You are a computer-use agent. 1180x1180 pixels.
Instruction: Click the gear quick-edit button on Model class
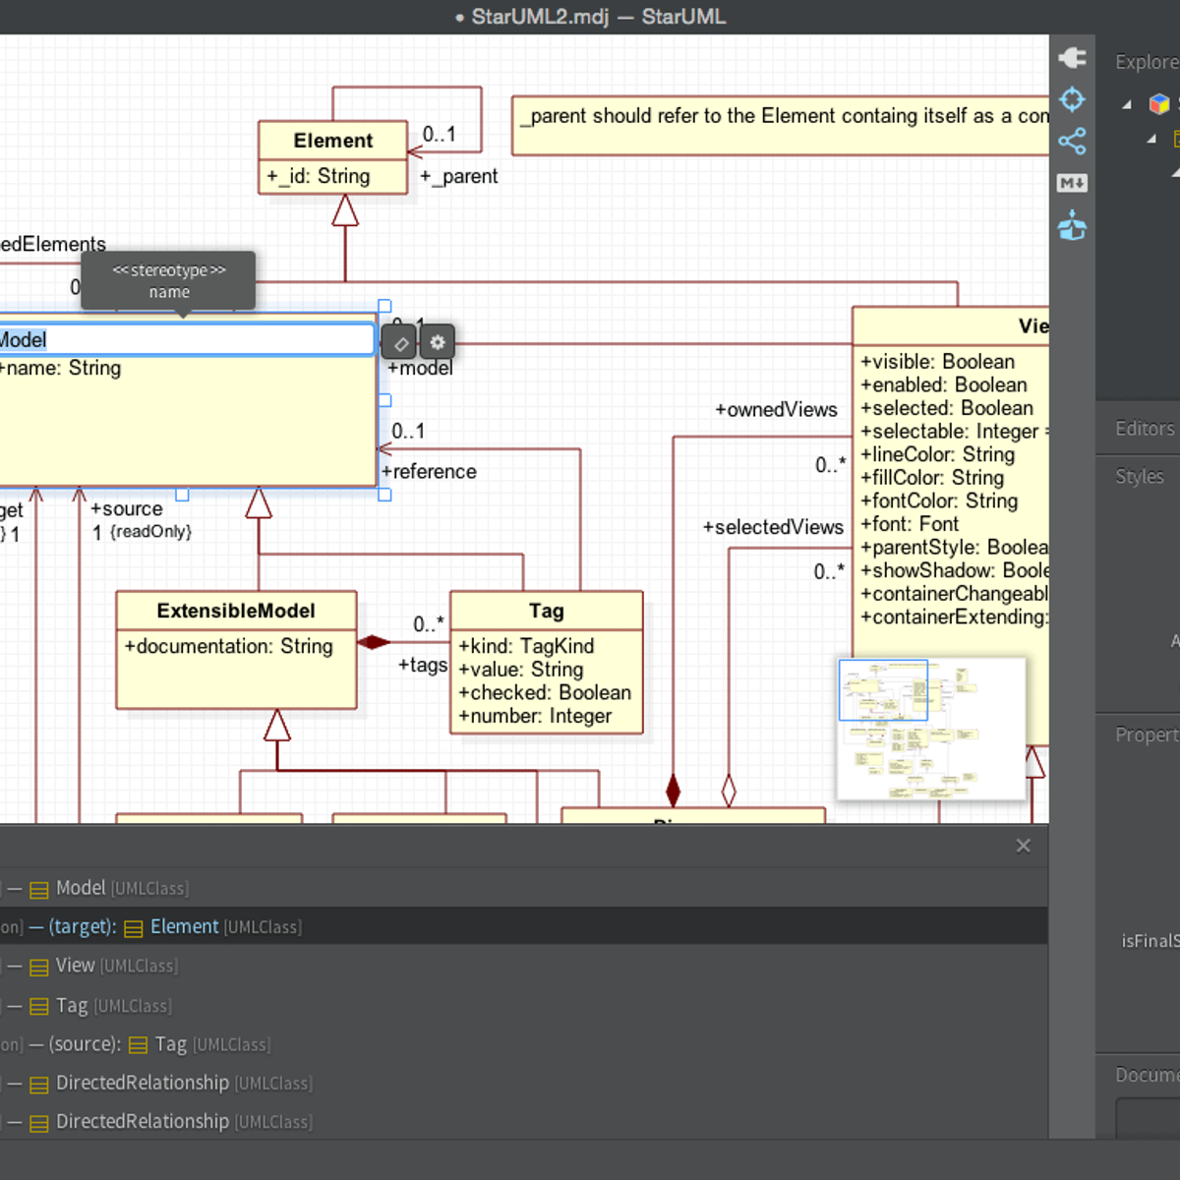point(436,342)
